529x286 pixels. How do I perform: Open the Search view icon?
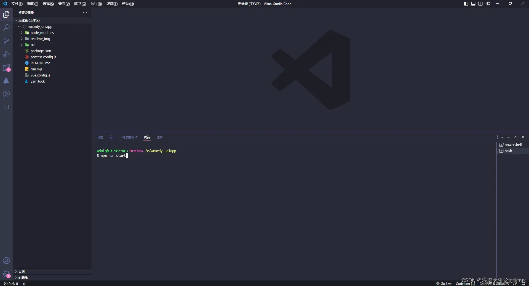6,28
